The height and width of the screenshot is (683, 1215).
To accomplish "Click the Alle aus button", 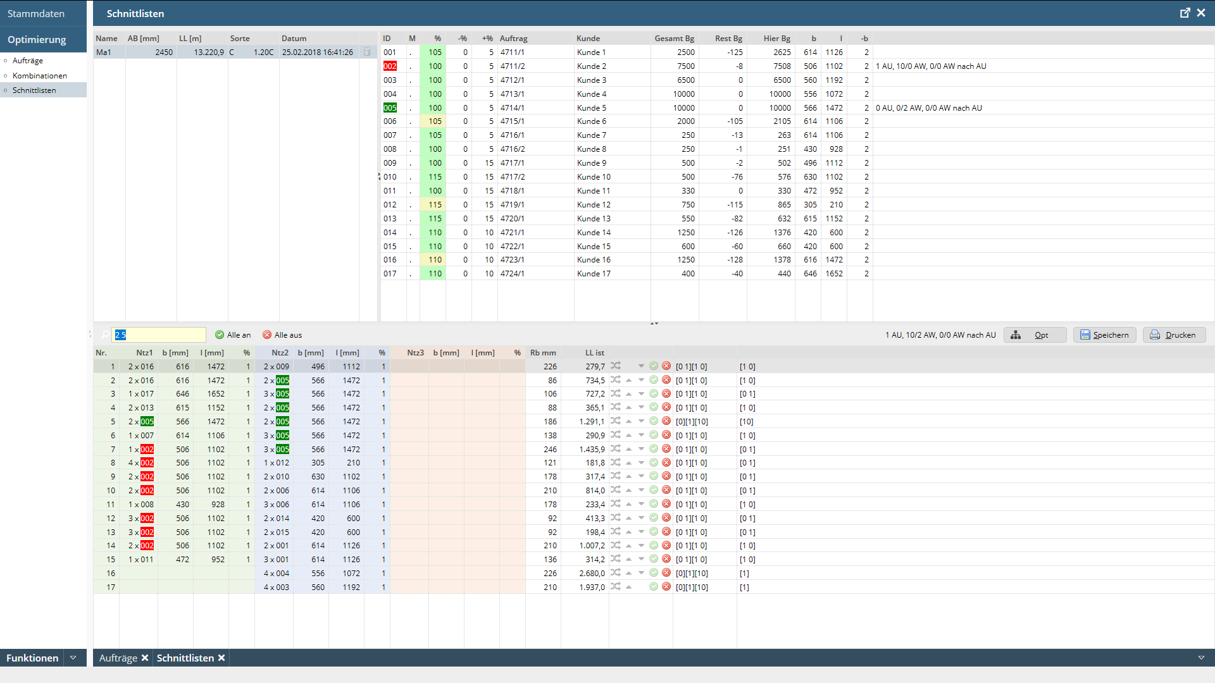I will 282,335.
